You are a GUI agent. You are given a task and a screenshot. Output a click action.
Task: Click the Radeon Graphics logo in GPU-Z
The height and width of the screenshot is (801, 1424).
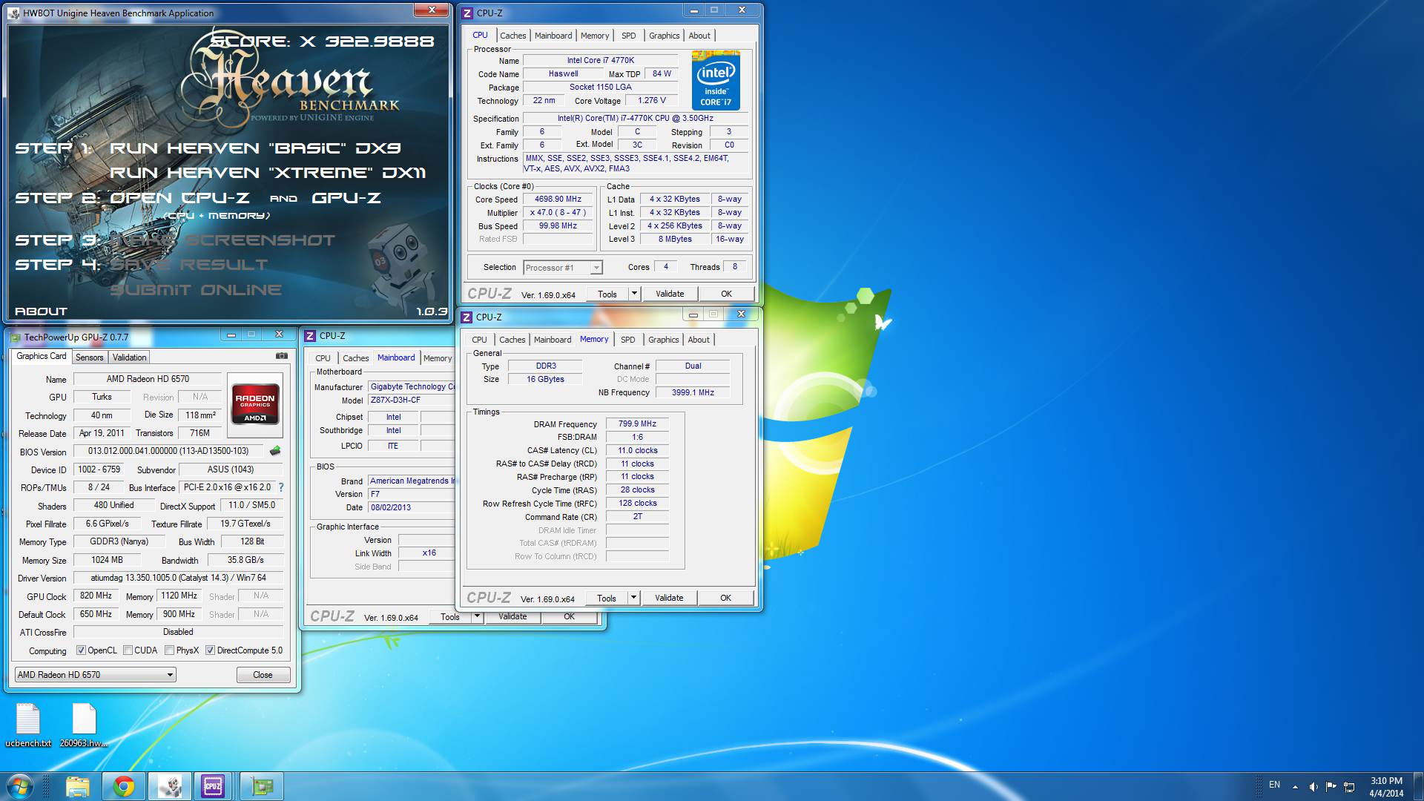coord(255,403)
